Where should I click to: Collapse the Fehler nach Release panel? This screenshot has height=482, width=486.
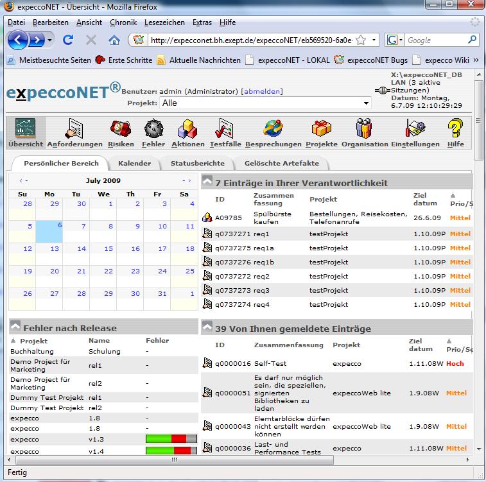pyautogui.click(x=15, y=328)
